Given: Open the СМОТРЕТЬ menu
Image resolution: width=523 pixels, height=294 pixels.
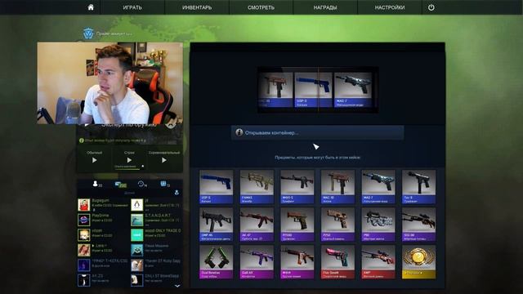Looking at the screenshot, I should (x=261, y=7).
